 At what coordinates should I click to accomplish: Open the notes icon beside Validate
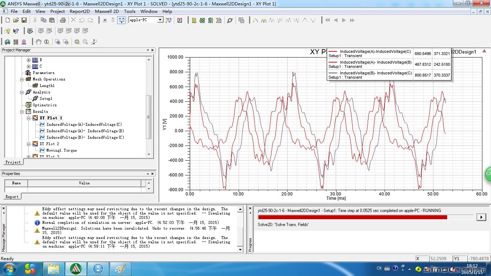click(x=194, y=20)
